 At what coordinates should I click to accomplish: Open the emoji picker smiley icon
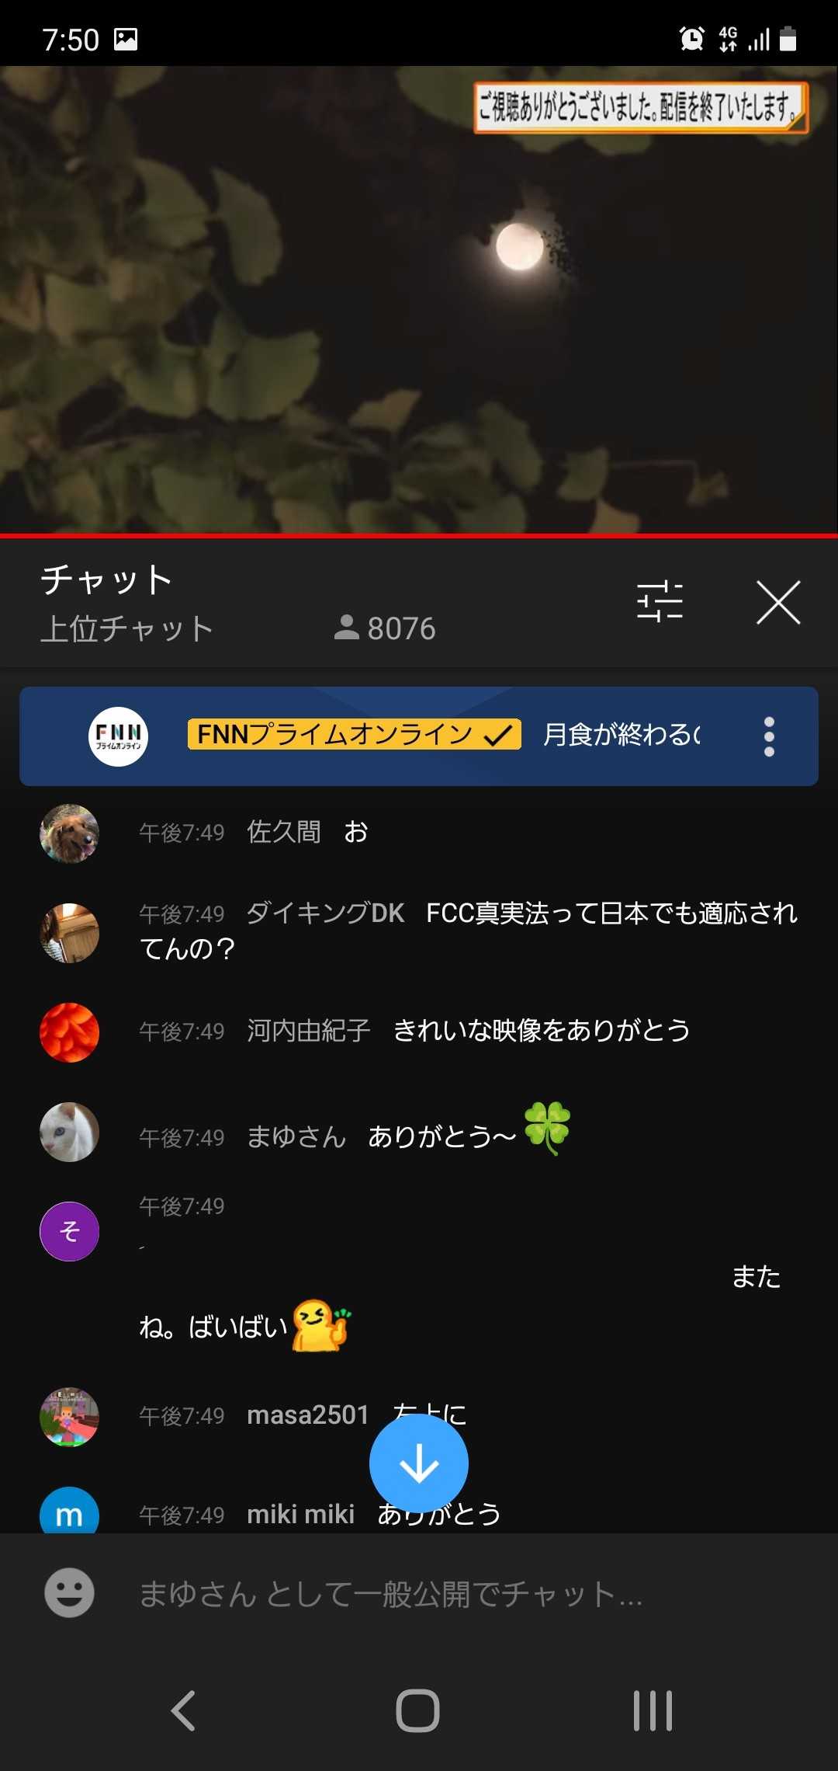[x=69, y=1593]
